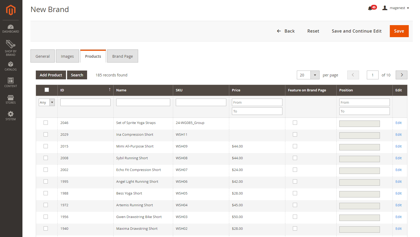Switch to the Images tab

67,56
